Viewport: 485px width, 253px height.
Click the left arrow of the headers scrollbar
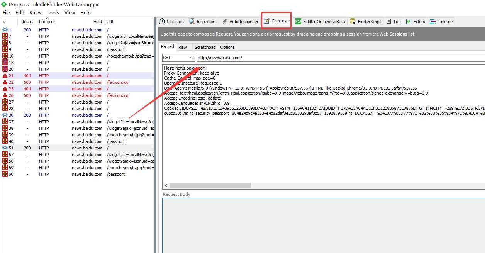tap(165, 186)
